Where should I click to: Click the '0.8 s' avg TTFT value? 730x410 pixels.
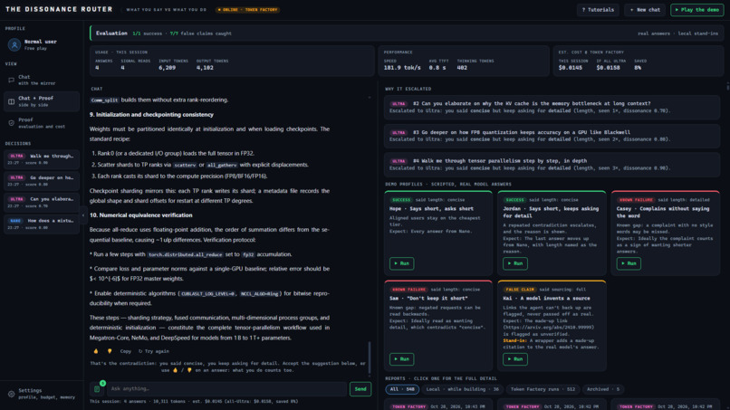[437, 68]
